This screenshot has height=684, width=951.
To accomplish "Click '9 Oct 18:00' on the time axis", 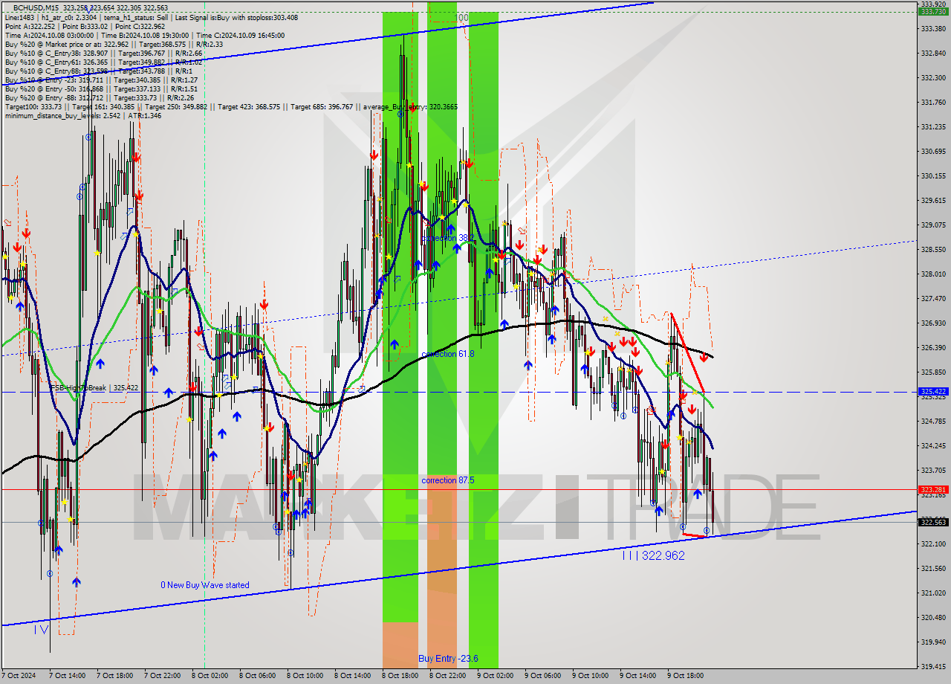I will coord(686,676).
